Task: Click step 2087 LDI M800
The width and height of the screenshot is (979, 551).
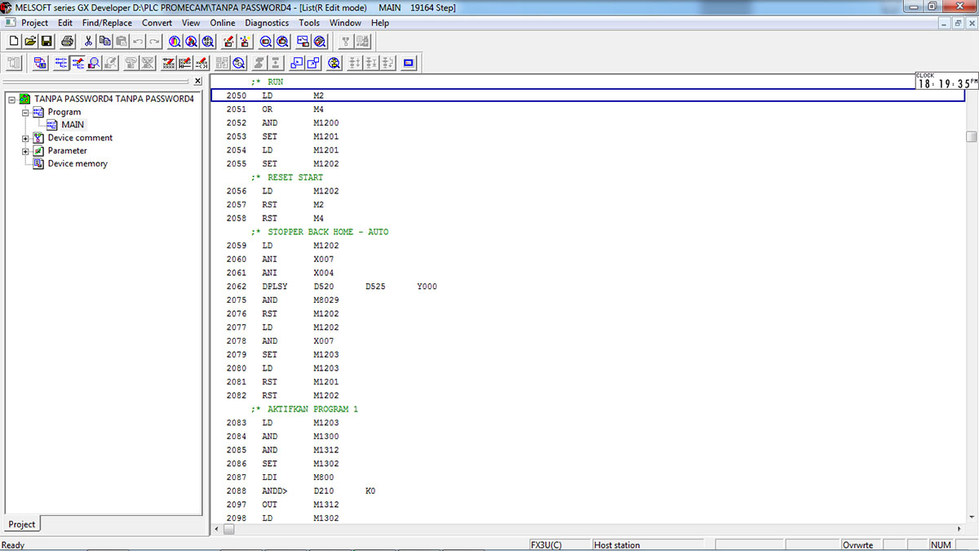Action: [x=281, y=477]
